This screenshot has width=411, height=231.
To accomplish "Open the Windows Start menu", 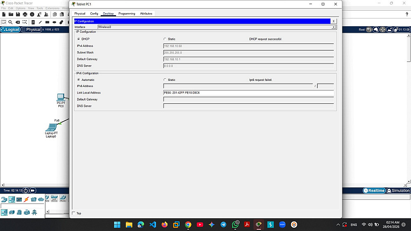I will point(117,224).
